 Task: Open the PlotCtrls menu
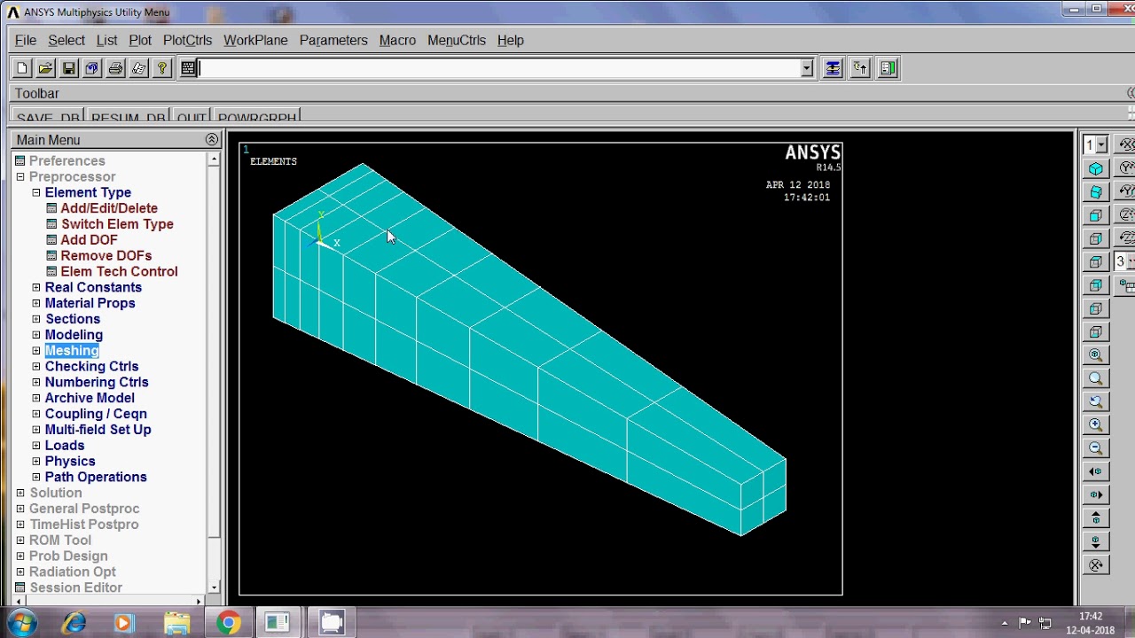pyautogui.click(x=187, y=40)
